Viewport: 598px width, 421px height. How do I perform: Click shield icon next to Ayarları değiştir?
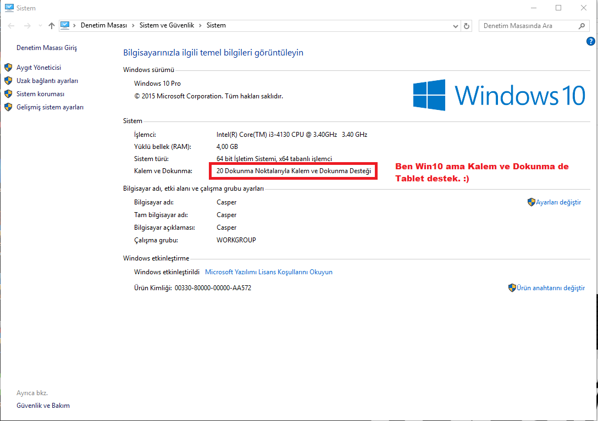tap(531, 202)
